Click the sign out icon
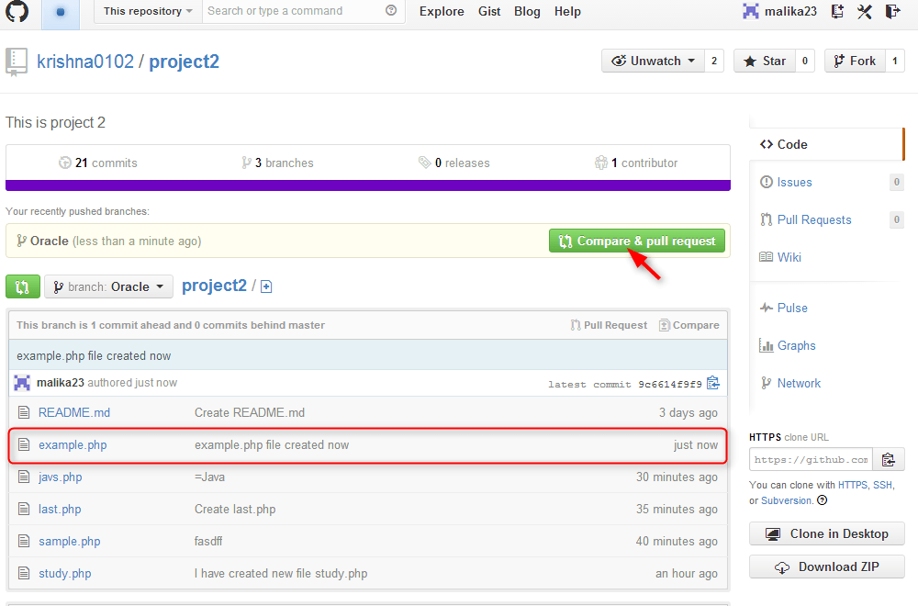Viewport: 918px width, 606px height. point(892,11)
